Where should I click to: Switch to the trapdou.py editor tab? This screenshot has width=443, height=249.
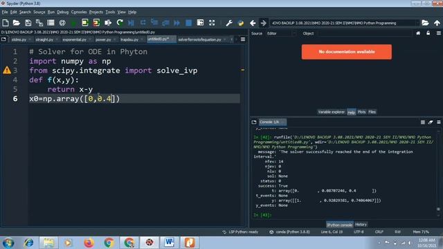pyautogui.click(x=129, y=39)
